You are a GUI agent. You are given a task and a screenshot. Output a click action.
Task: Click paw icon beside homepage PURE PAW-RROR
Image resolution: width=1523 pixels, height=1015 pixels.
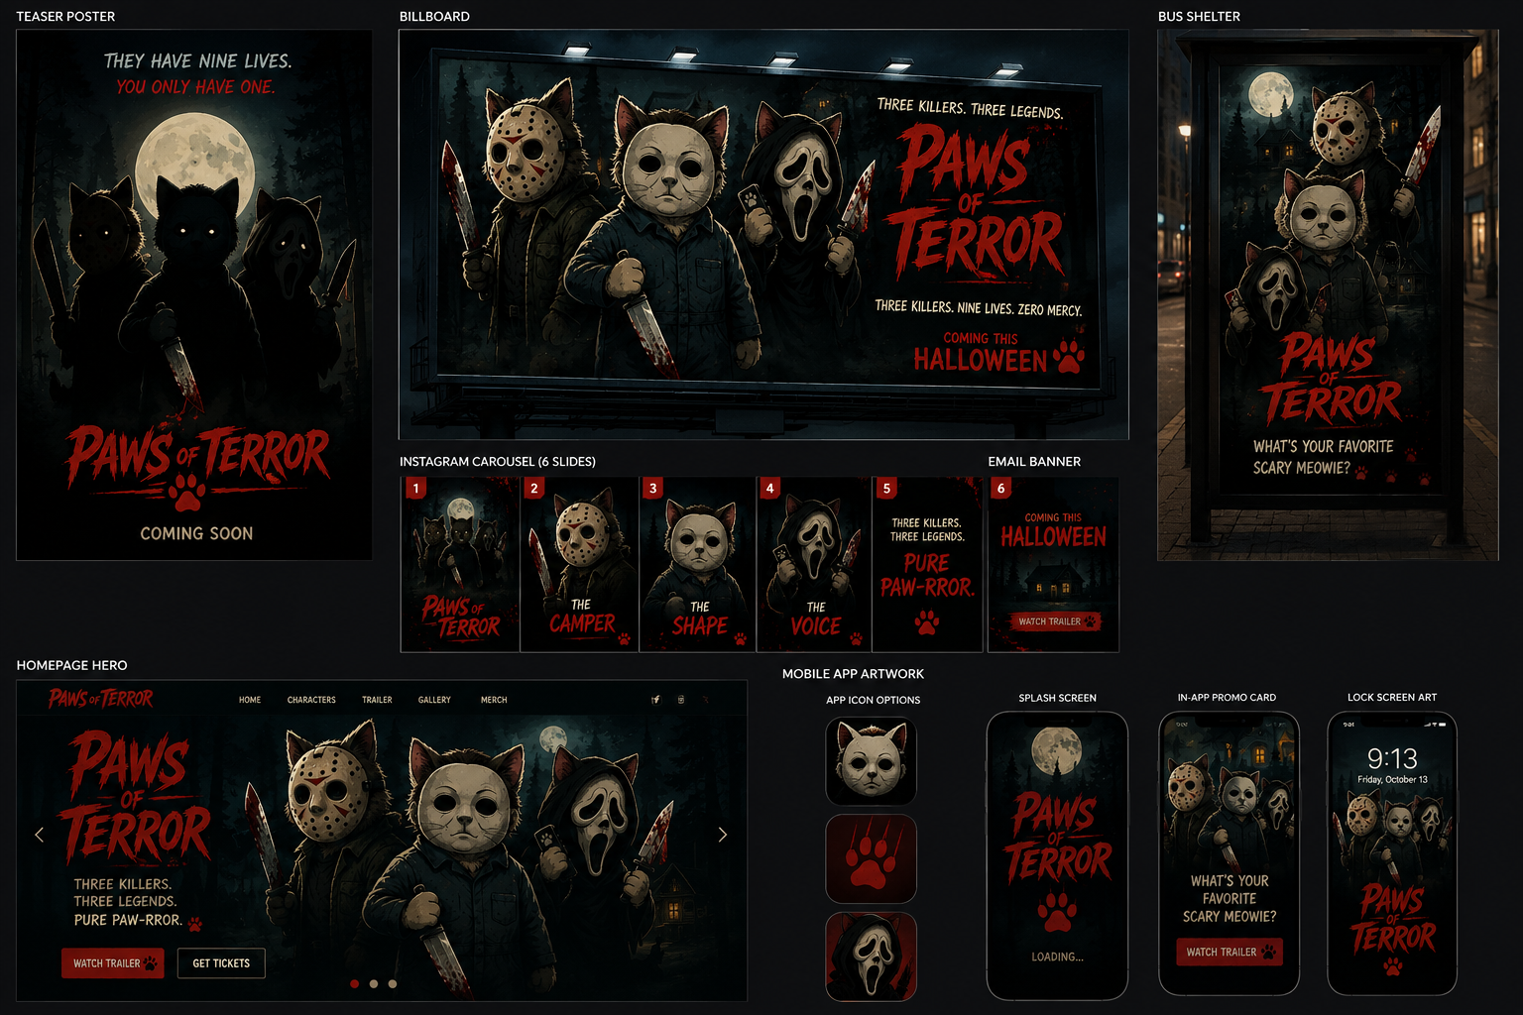(x=195, y=924)
